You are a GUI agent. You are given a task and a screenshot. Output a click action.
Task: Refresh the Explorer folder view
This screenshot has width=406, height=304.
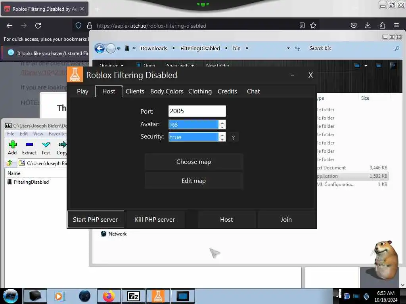[x=297, y=48]
